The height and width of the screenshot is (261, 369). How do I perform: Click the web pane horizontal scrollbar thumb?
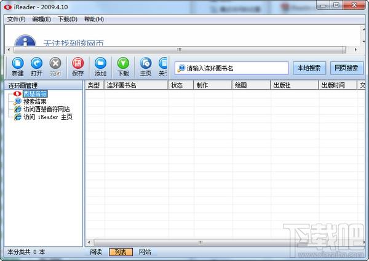coord(180,50)
